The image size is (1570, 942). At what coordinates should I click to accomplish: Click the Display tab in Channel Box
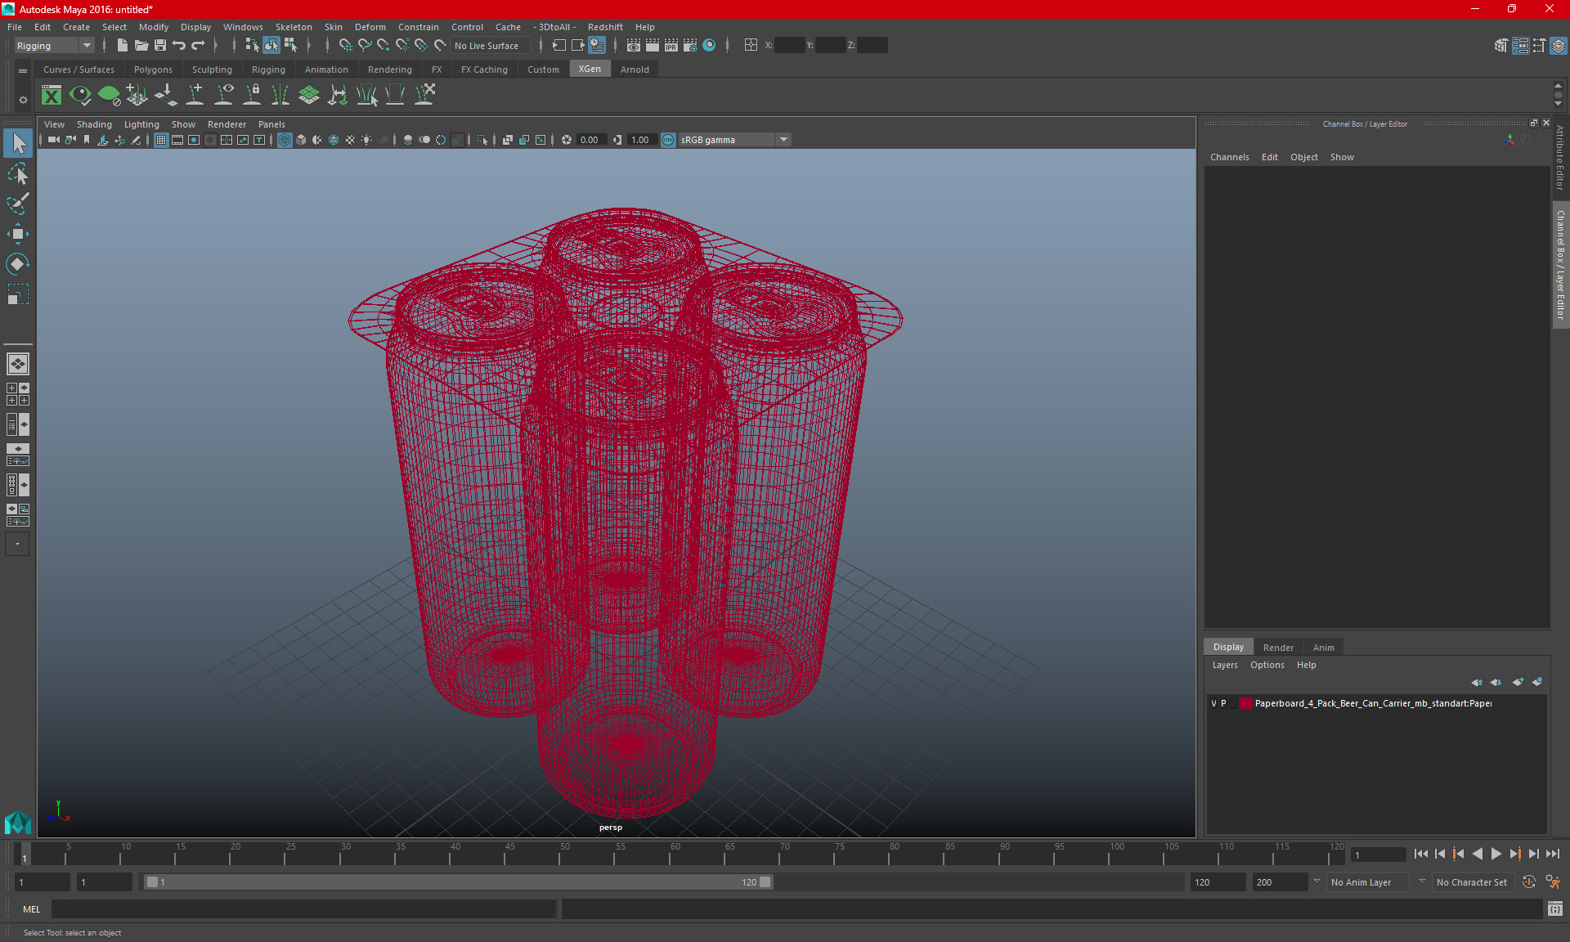(1229, 647)
